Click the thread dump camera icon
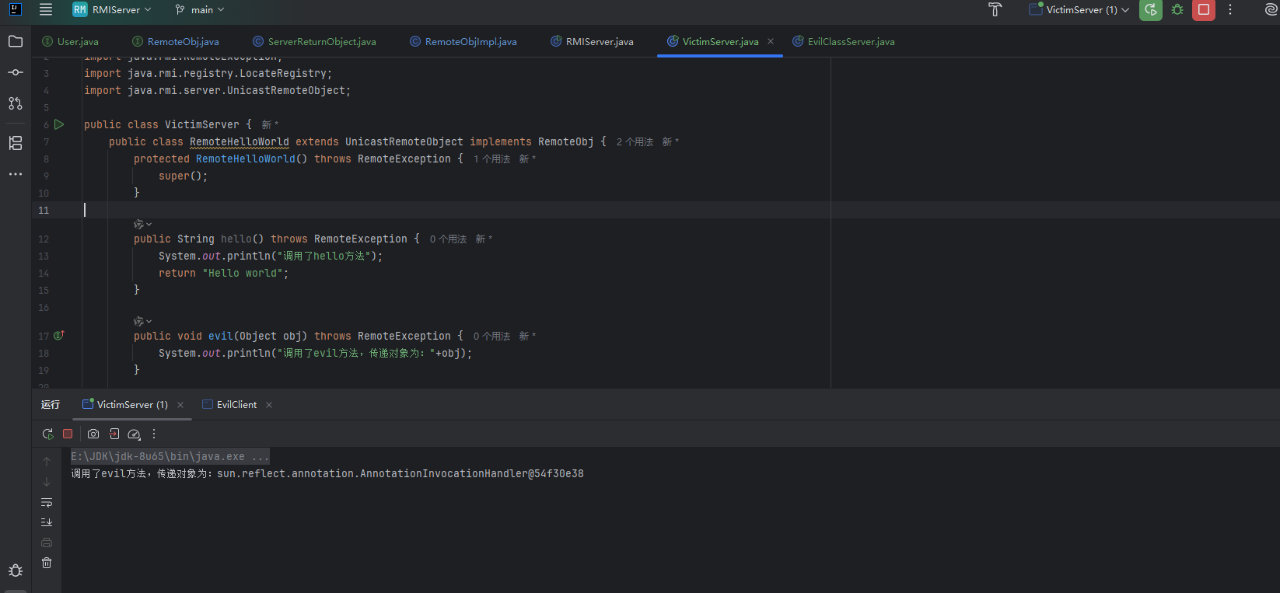1280x593 pixels. [x=93, y=434]
